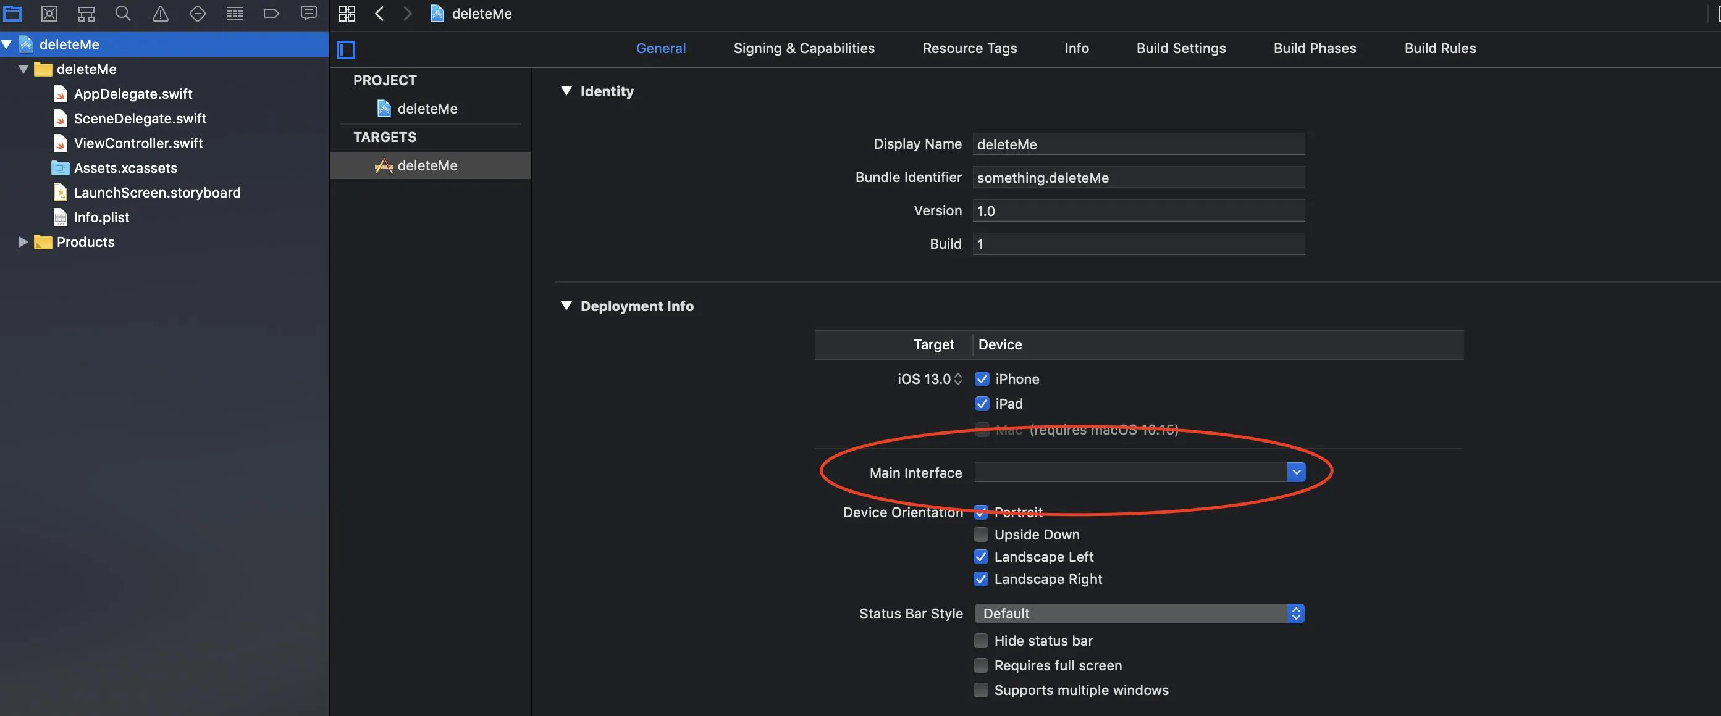This screenshot has height=716, width=1721.
Task: Open the Issue navigator warning icon
Action: point(161,13)
